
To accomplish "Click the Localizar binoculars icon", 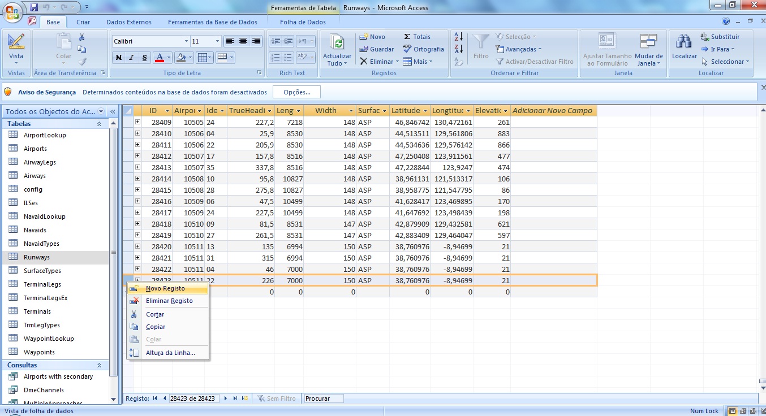I will [684, 42].
